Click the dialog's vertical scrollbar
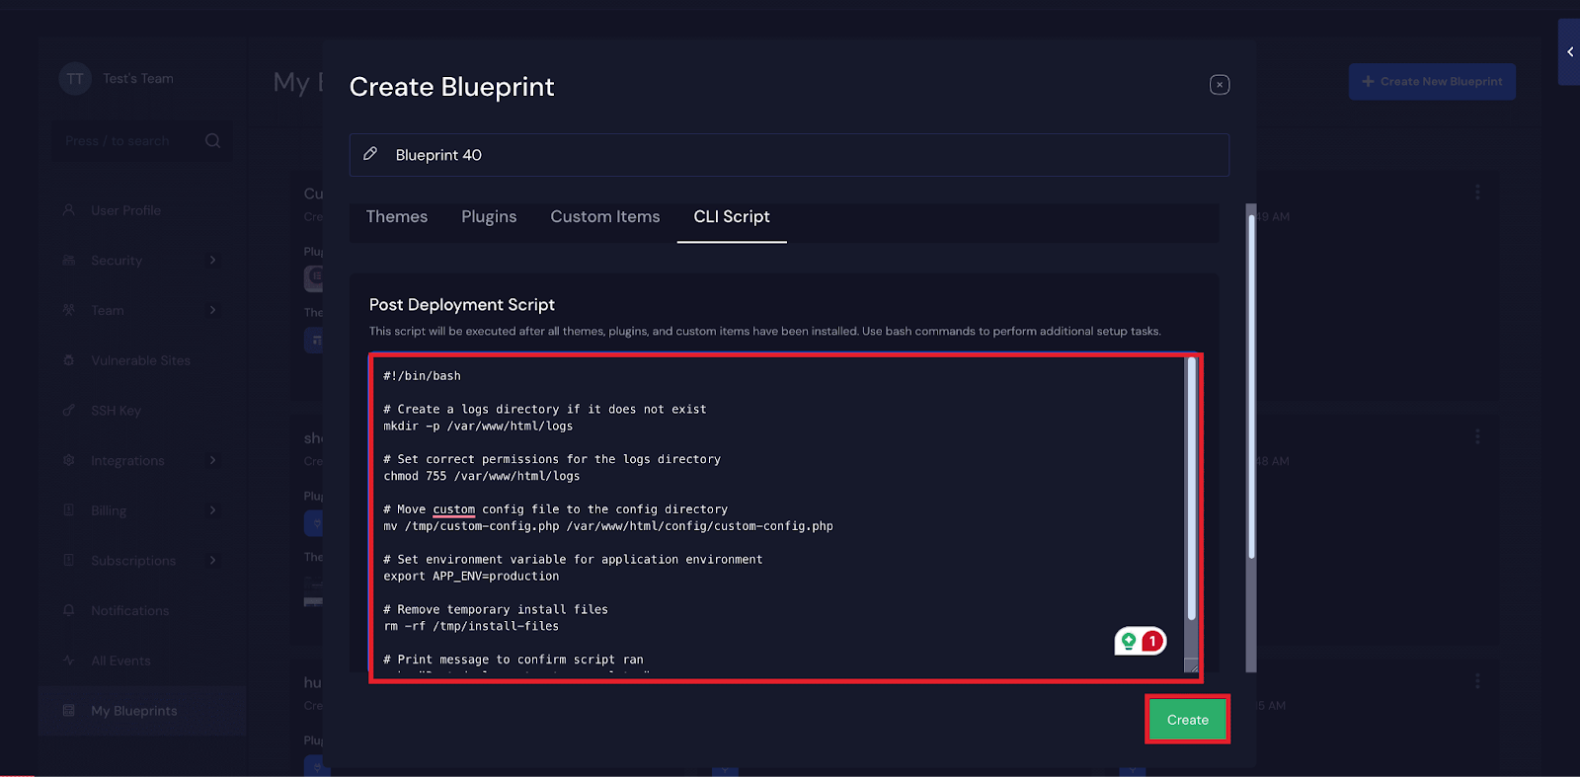This screenshot has width=1580, height=777. (x=1251, y=385)
